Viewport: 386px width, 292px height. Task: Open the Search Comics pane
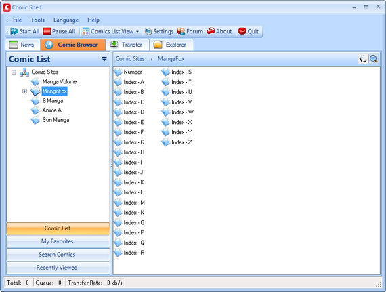(58, 255)
